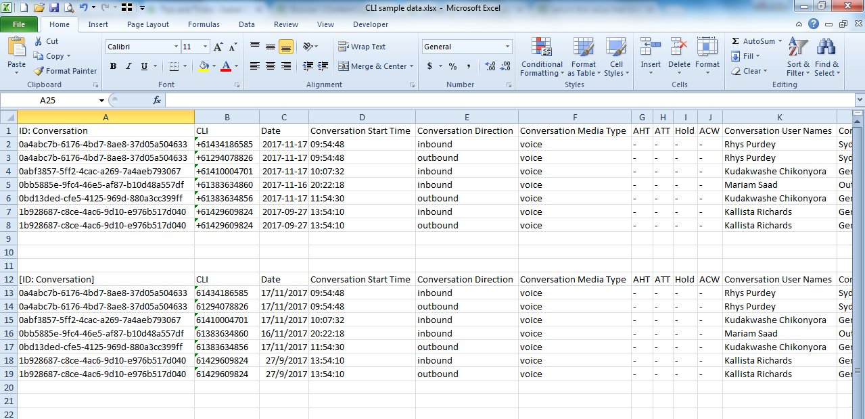
Task: Click the AutoSum sigma icon
Action: tap(736, 41)
